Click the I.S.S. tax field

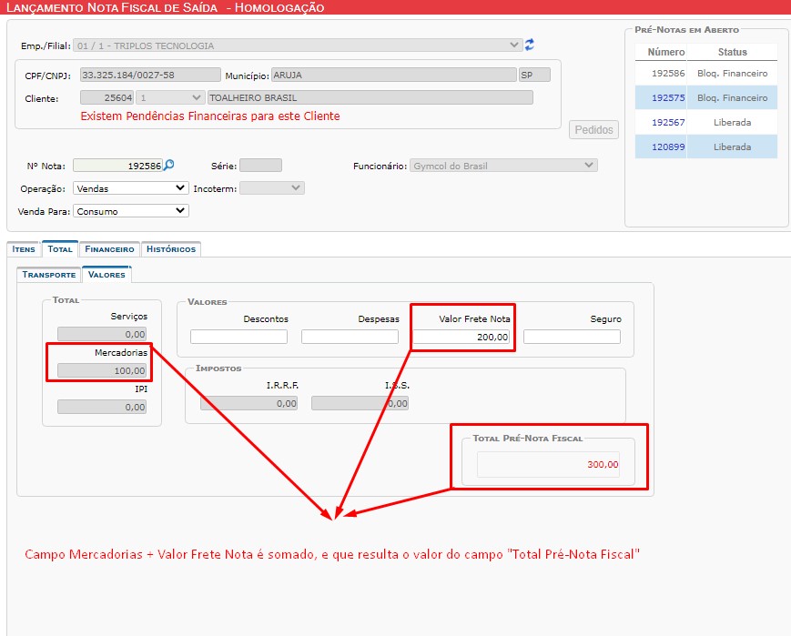[360, 403]
